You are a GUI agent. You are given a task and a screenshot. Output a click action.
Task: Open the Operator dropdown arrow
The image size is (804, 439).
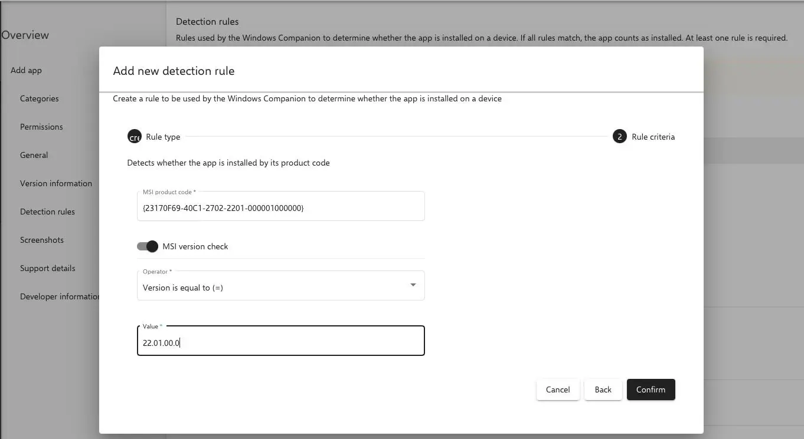point(413,285)
